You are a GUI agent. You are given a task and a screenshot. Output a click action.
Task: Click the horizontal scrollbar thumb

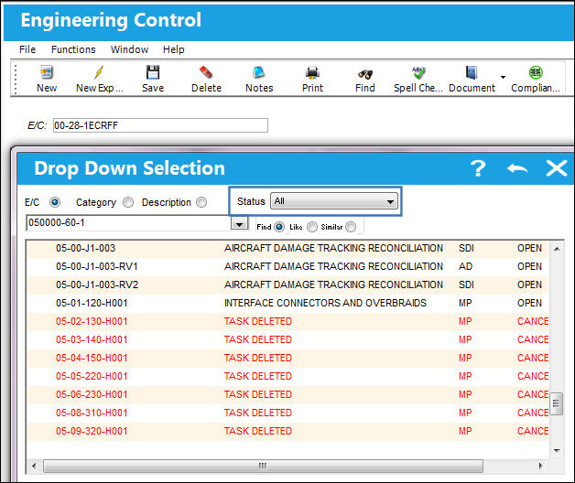click(x=263, y=467)
